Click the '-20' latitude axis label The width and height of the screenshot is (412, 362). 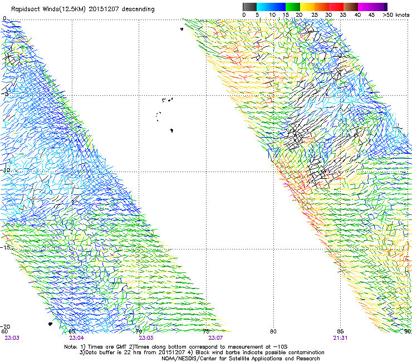point(5,326)
